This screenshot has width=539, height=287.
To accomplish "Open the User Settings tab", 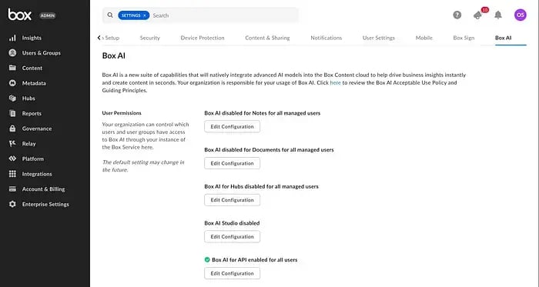I will coord(379,38).
